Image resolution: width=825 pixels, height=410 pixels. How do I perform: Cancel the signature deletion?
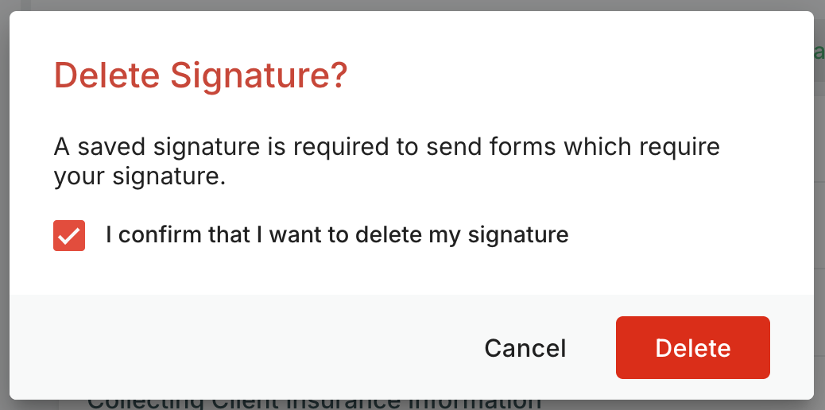(525, 348)
